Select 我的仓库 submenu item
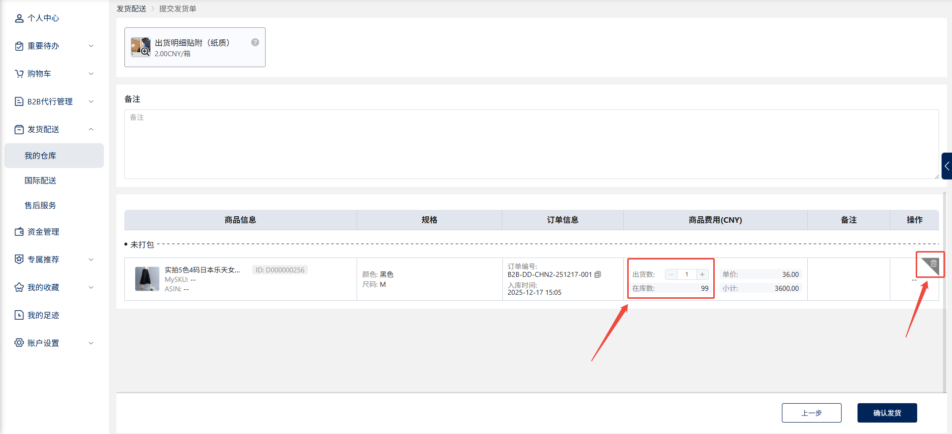This screenshot has height=434, width=952. tap(54, 156)
